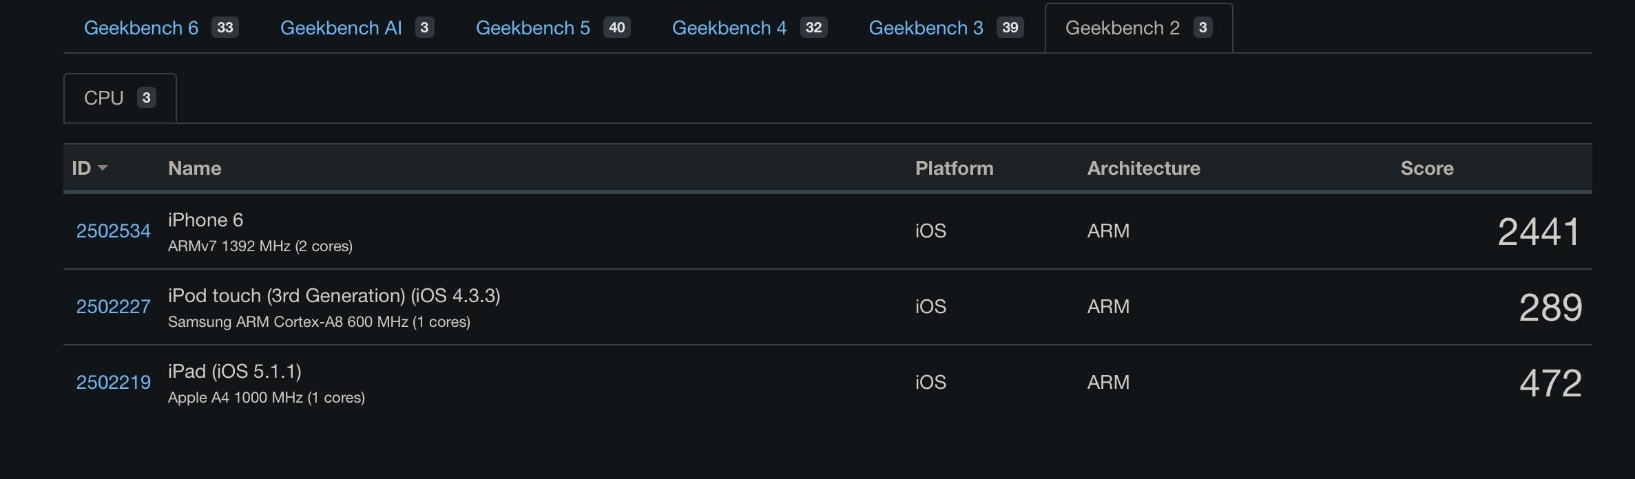This screenshot has width=1635, height=479.
Task: Click the iOS platform cell for iPhone 6
Action: 930,231
